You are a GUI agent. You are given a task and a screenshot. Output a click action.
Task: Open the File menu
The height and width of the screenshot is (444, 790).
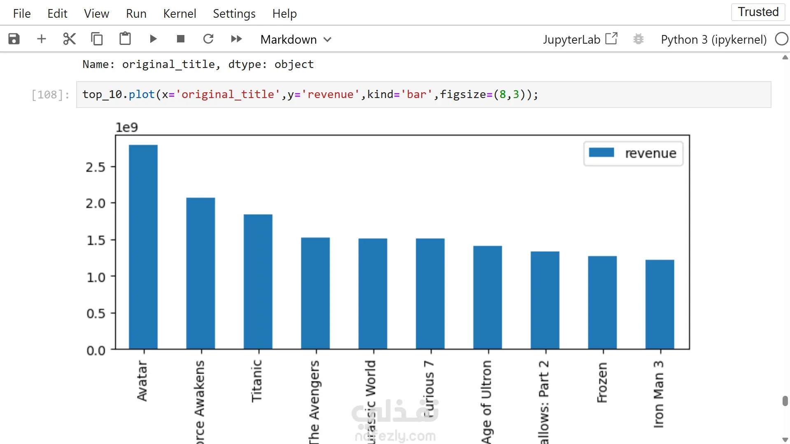[22, 14]
